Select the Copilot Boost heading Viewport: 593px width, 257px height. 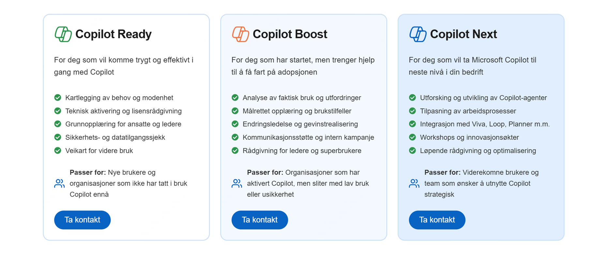(x=290, y=34)
